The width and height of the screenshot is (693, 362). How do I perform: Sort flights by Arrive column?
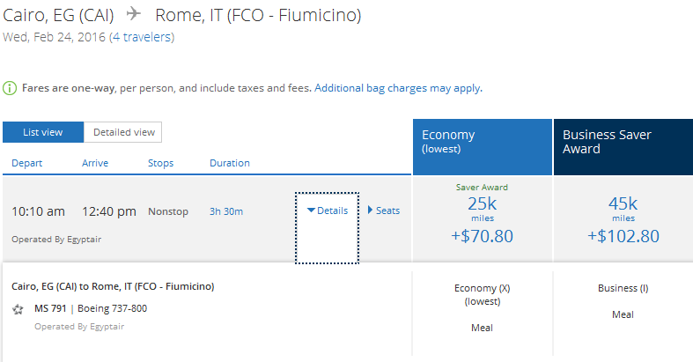95,163
